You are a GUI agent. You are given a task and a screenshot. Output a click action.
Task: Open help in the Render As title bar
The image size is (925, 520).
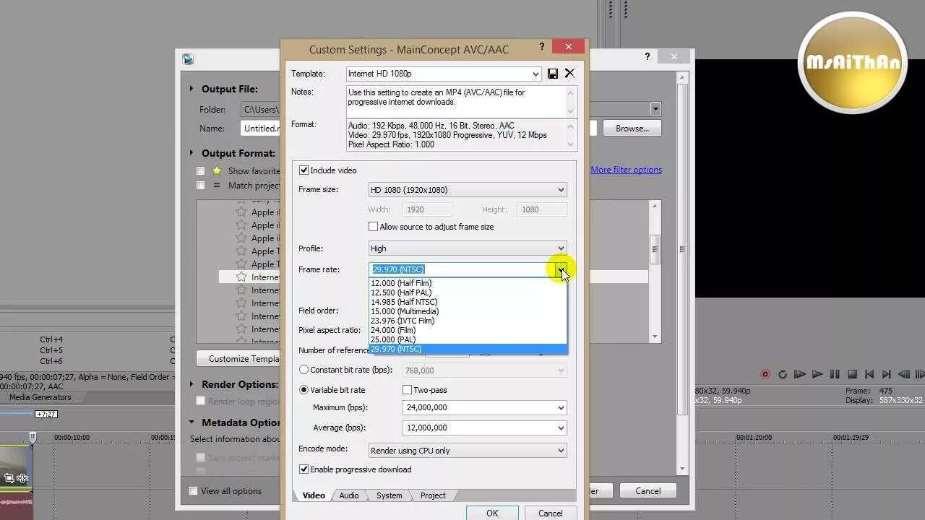647,56
